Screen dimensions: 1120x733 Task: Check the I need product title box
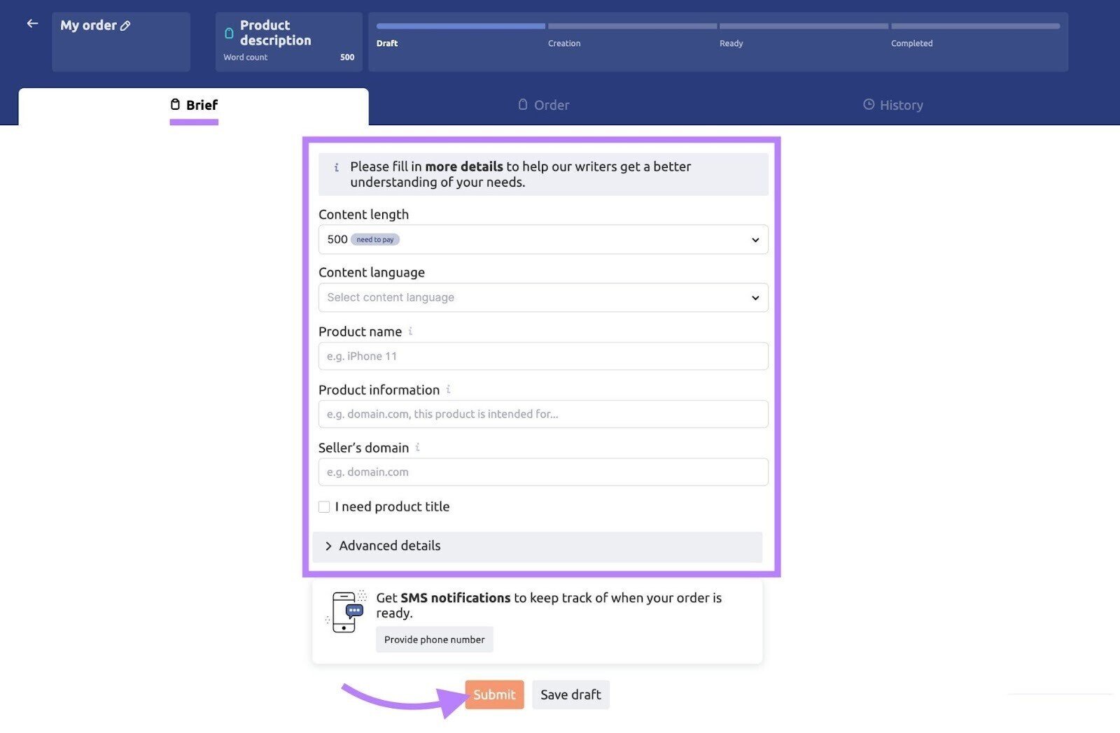[324, 507]
